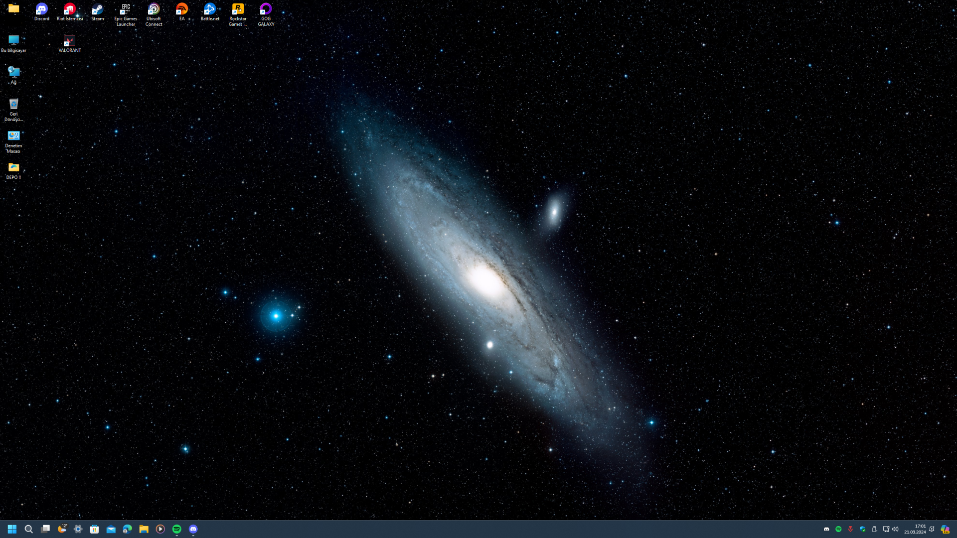Open the Discord desktop shortcut
The width and height of the screenshot is (957, 538).
point(41,10)
